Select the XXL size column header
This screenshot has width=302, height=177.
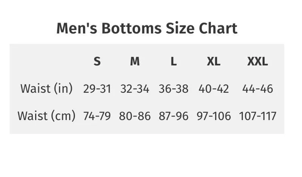pyautogui.click(x=257, y=61)
